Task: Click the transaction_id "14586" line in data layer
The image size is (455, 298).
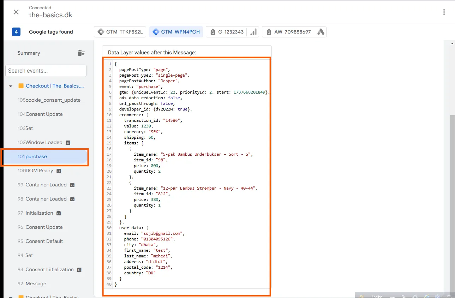Action: [153, 120]
